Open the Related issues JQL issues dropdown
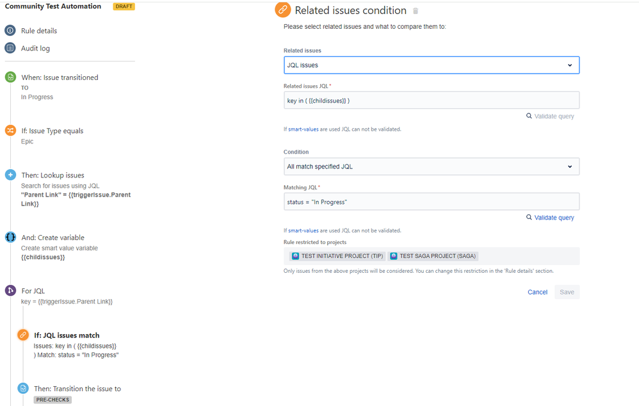 pyautogui.click(x=432, y=65)
